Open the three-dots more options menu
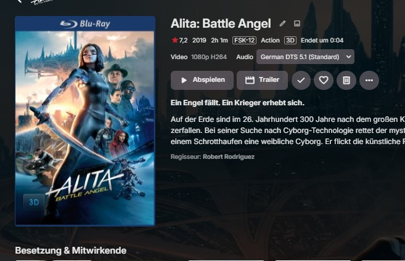This screenshot has height=261, width=405. pyautogui.click(x=369, y=80)
